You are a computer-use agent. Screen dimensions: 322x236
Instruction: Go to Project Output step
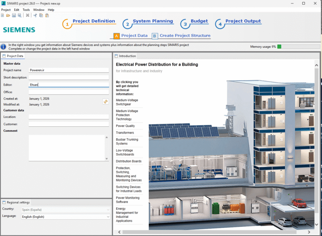pyautogui.click(x=243, y=21)
